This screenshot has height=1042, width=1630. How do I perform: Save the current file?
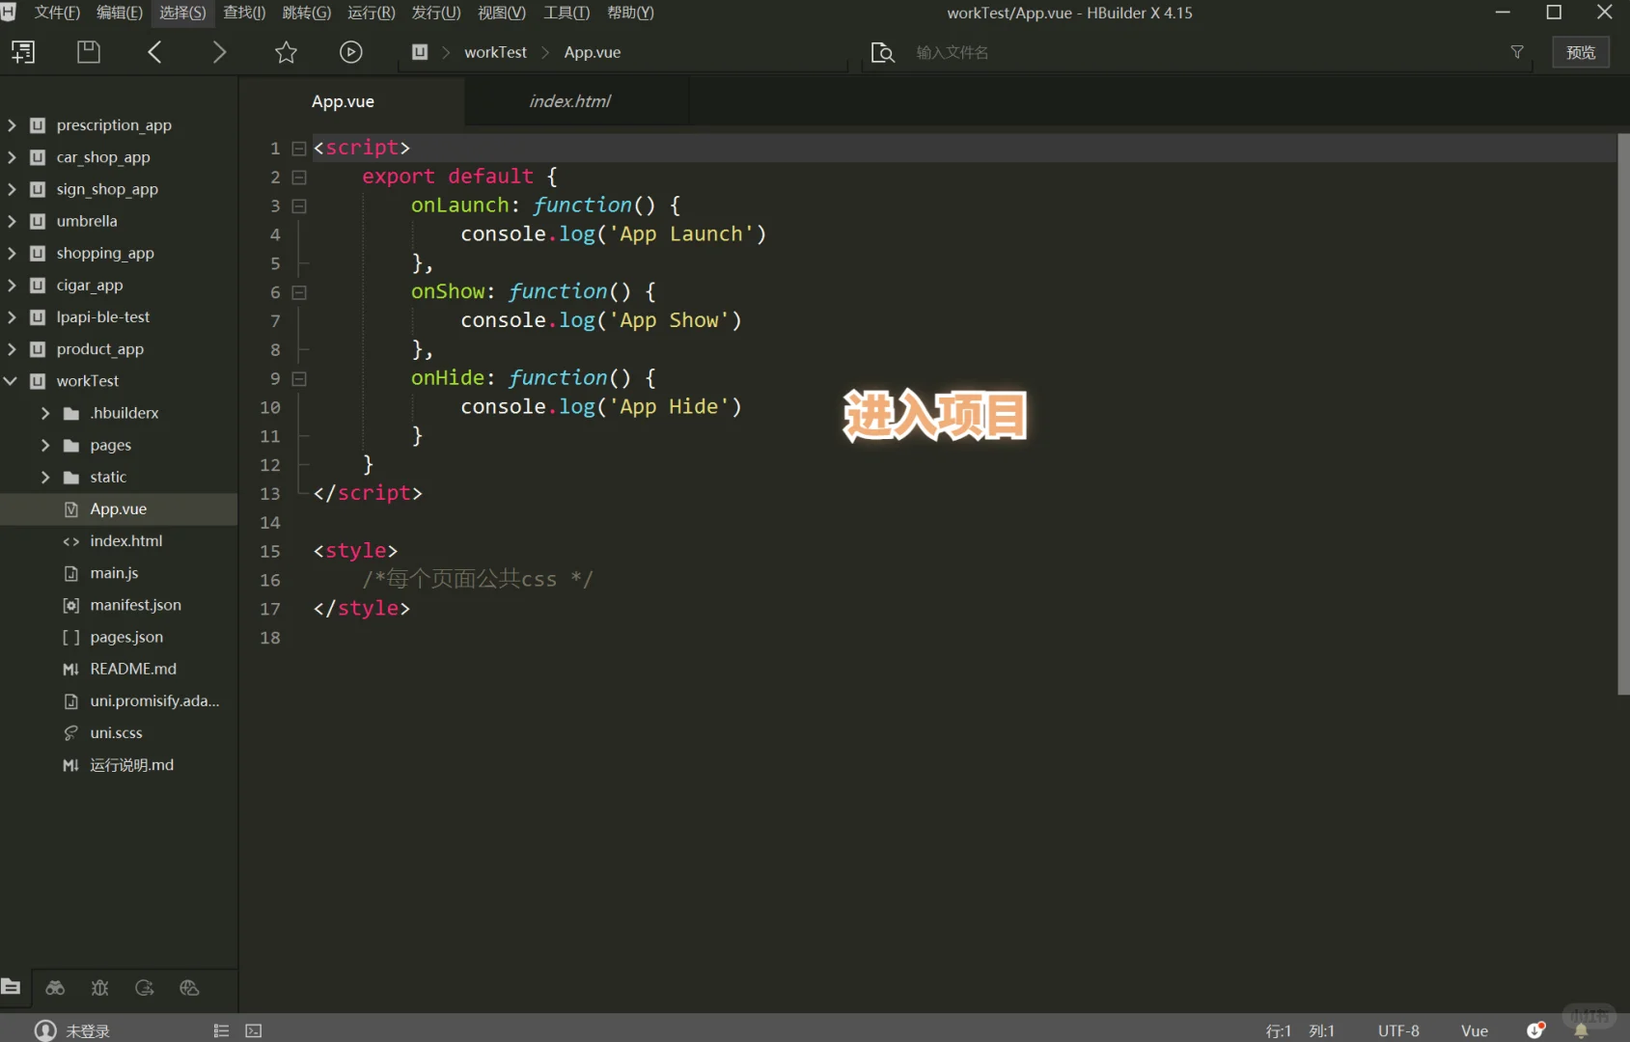(88, 52)
